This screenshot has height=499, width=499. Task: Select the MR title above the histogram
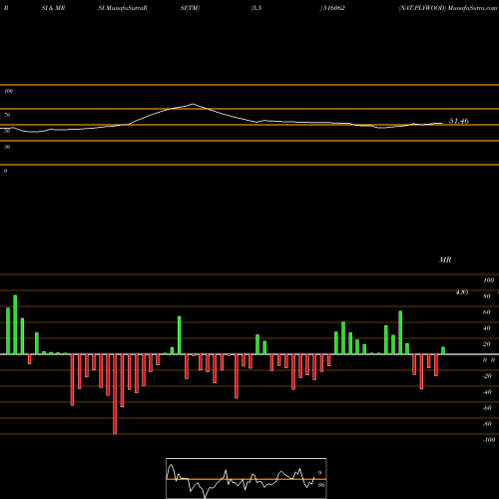click(445, 259)
